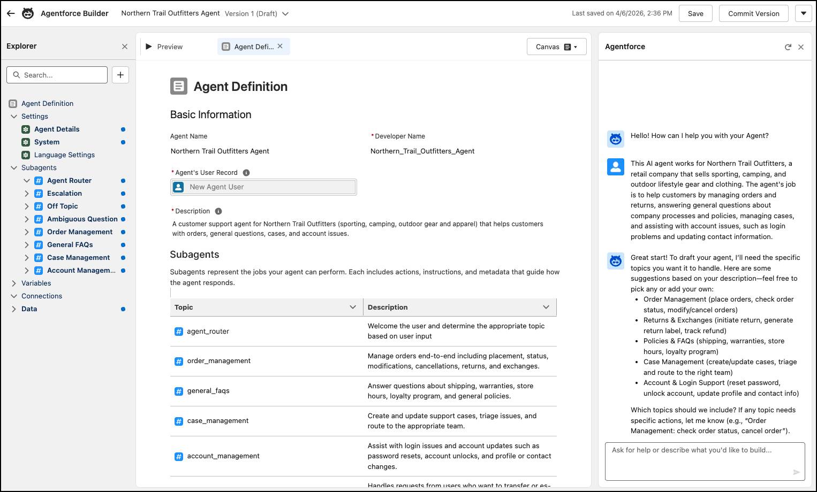
Task: Select the Agent Definition tab
Action: 254,47
